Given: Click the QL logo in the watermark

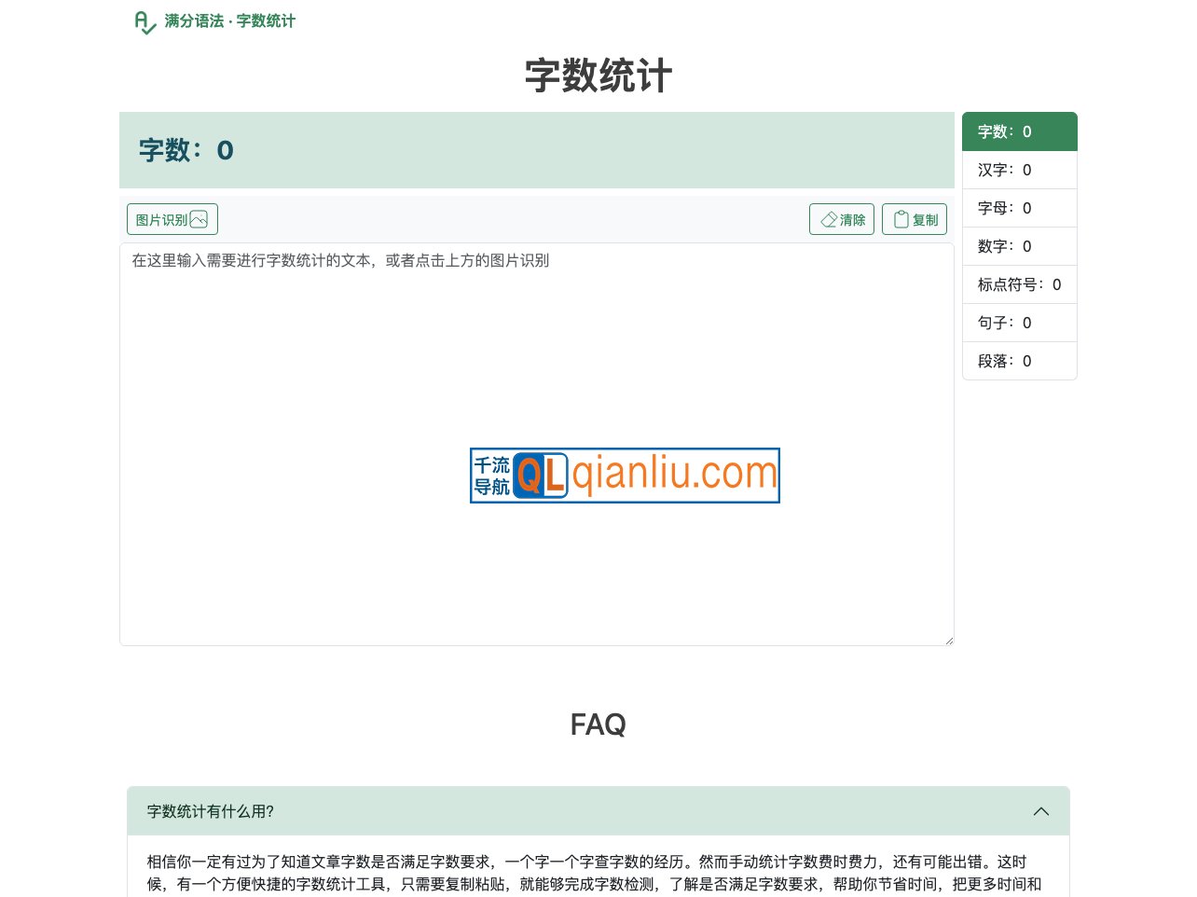Looking at the screenshot, I should coord(541,476).
